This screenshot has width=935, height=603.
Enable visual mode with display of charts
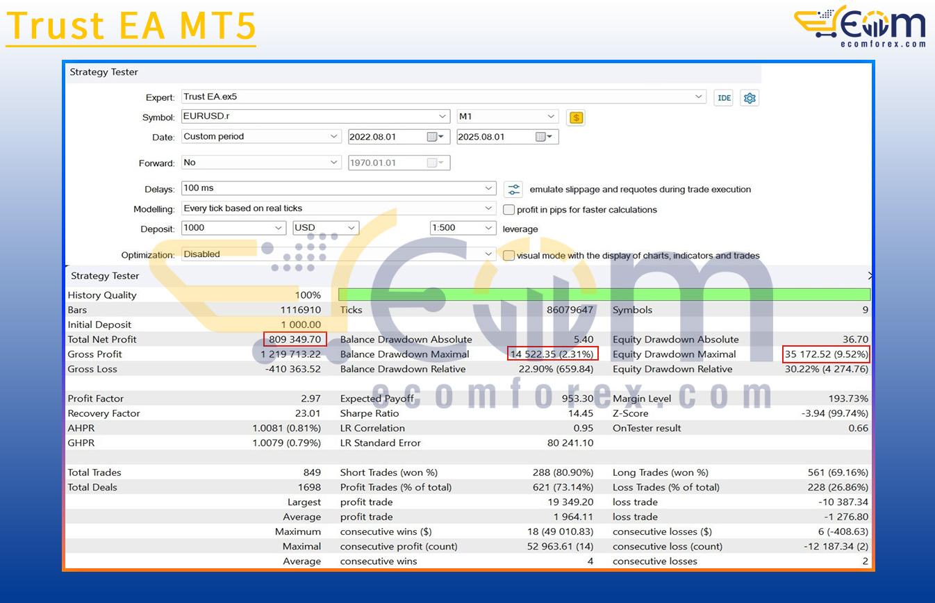[x=509, y=255]
